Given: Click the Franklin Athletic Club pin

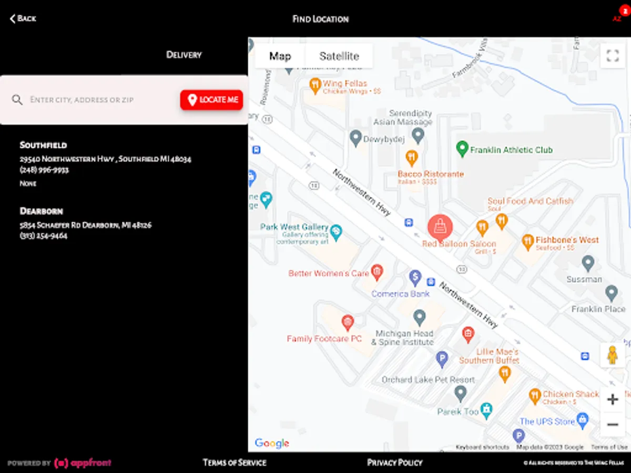Looking at the screenshot, I should tap(462, 149).
